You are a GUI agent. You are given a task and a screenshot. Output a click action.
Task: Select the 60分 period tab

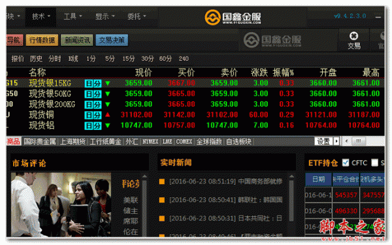165,59
